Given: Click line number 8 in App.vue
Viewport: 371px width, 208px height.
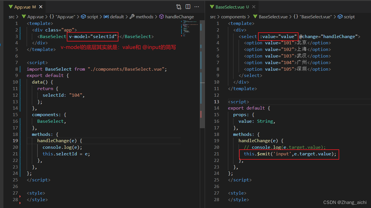Looking at the screenshot, I should [x=16, y=69].
